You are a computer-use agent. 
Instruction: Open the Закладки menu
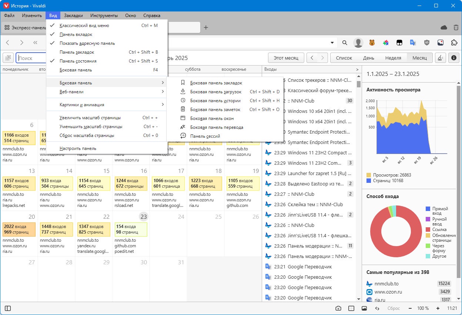73,16
